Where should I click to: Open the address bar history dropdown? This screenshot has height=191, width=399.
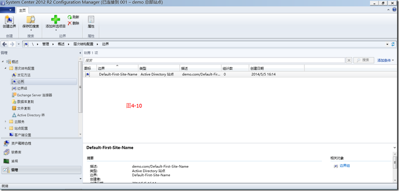pyautogui.click(x=387, y=44)
